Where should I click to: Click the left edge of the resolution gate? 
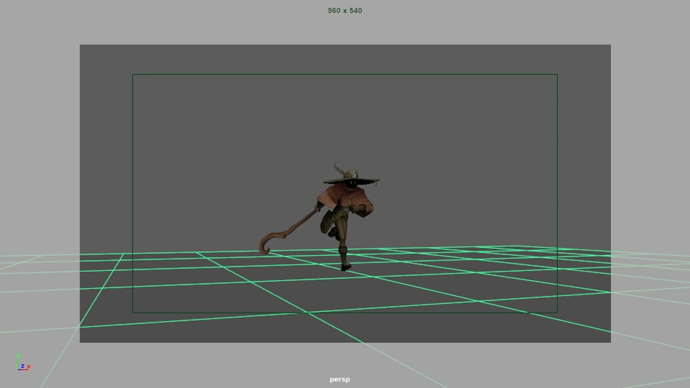pos(133,194)
